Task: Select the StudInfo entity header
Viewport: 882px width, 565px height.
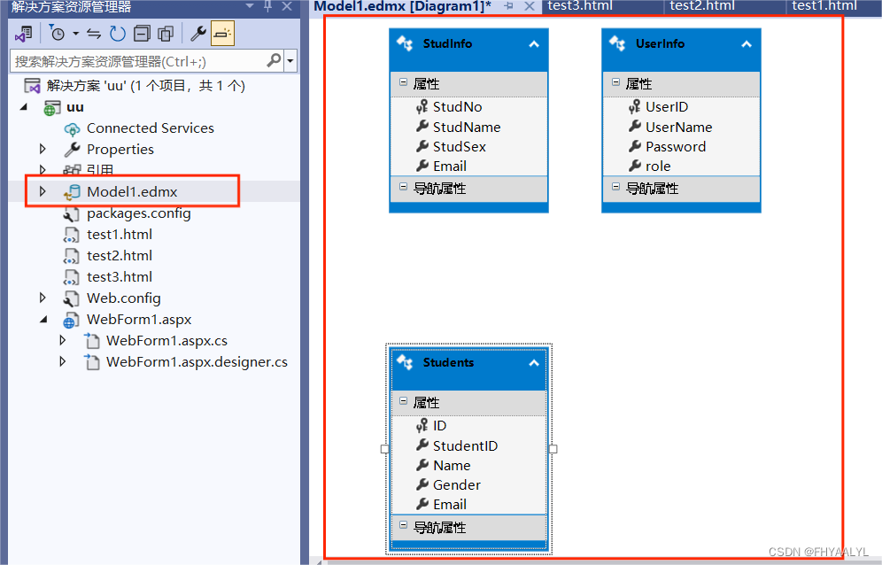Action: tap(468, 50)
